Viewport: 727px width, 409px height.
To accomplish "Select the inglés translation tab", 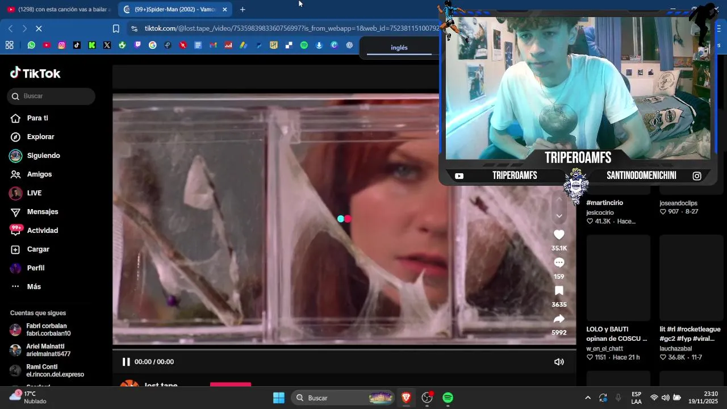I will (399, 48).
